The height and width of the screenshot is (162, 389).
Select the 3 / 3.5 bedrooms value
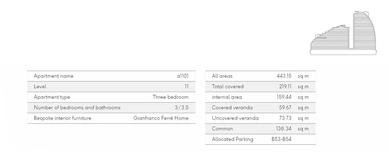click(181, 108)
